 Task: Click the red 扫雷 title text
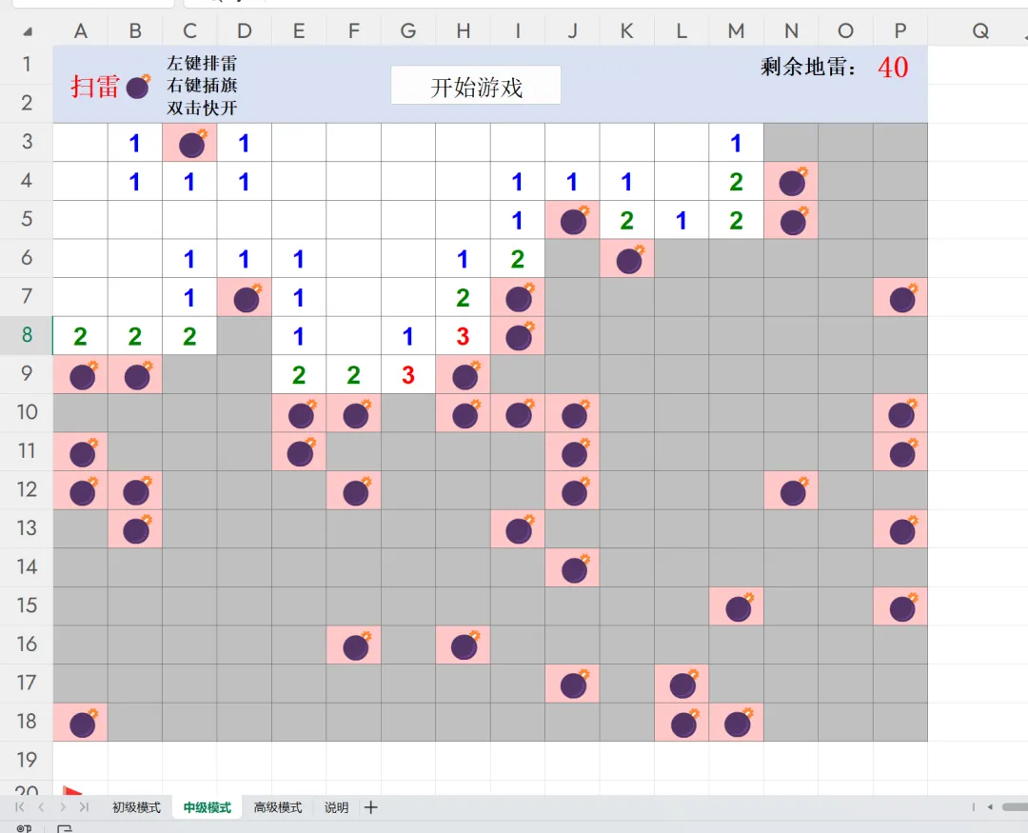(x=95, y=87)
